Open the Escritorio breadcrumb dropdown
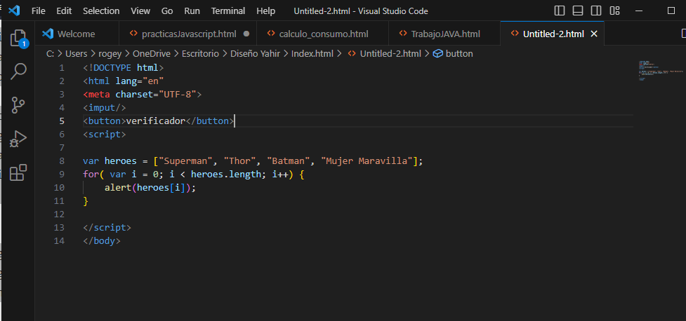The image size is (686, 321). [x=200, y=54]
